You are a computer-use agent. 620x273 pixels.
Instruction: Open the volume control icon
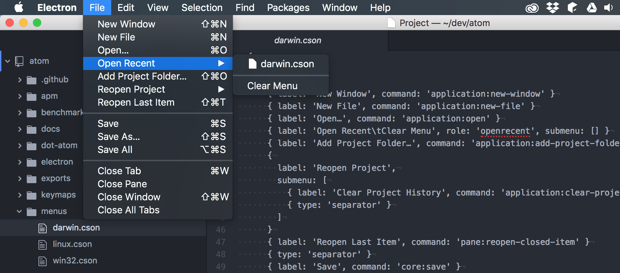pos(608,8)
